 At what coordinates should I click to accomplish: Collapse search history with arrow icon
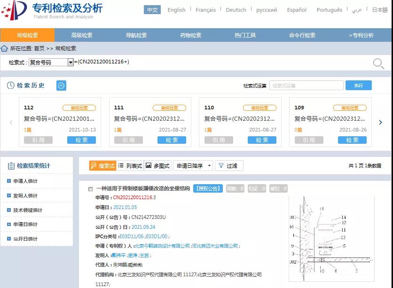(61, 86)
